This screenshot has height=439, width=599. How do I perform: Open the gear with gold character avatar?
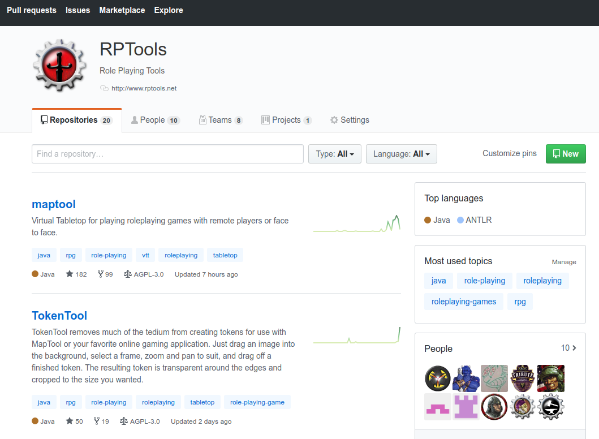[523, 407]
